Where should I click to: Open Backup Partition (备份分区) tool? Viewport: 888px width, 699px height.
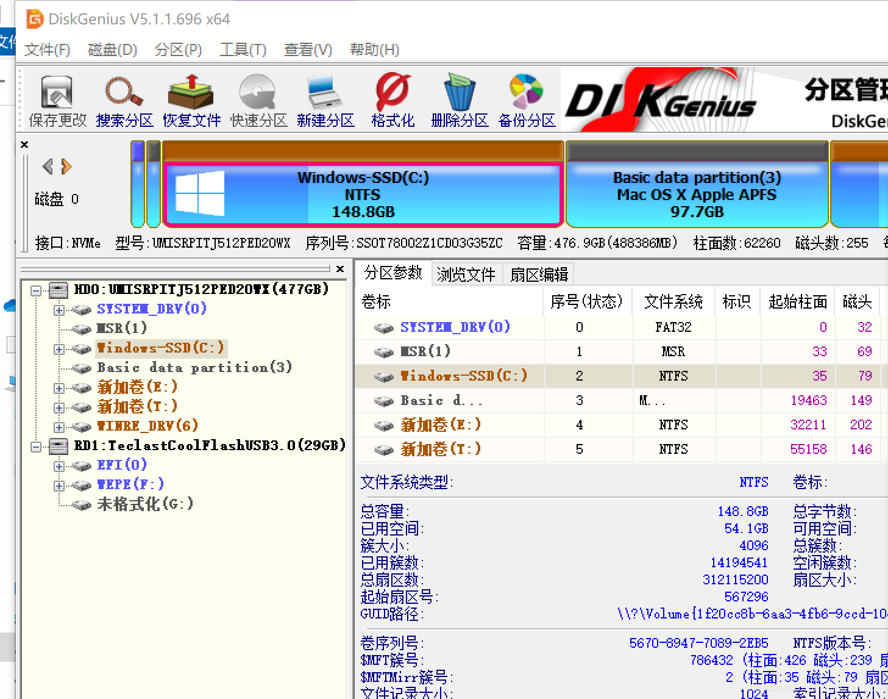[527, 101]
